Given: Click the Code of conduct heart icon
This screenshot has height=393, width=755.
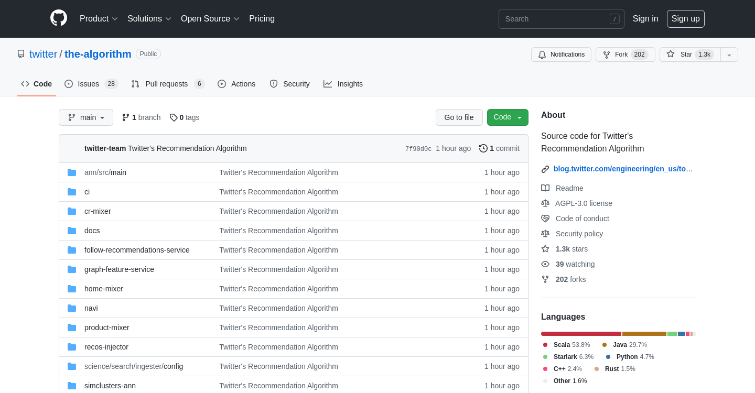Looking at the screenshot, I should pos(545,219).
